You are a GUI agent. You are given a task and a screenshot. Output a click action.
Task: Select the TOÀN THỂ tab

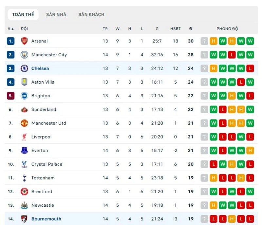(x=23, y=14)
